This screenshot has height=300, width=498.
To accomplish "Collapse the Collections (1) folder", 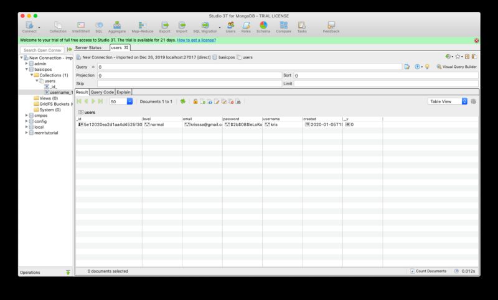I will 32,75.
